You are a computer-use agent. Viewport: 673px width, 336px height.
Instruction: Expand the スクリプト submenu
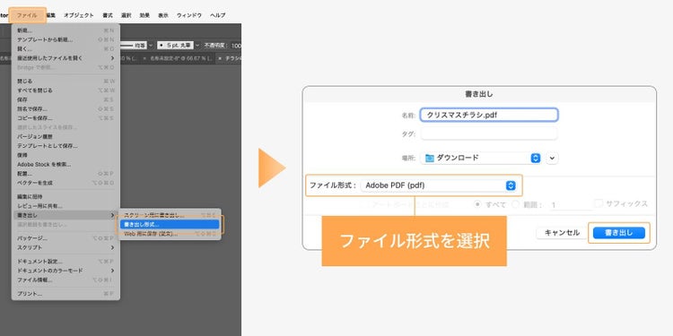click(x=66, y=247)
